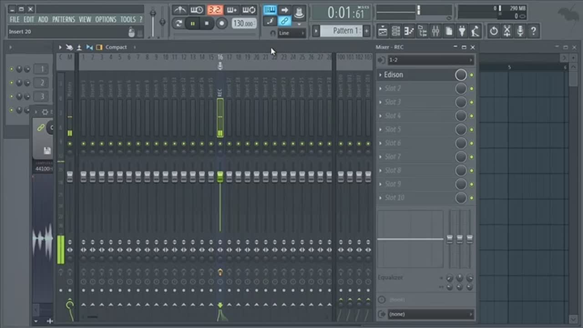This screenshot has width=583, height=328.
Task: Open the OPTIONS menu
Action: [106, 19]
